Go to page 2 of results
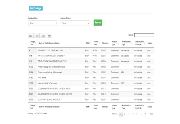 pyautogui.click(x=125, y=114)
